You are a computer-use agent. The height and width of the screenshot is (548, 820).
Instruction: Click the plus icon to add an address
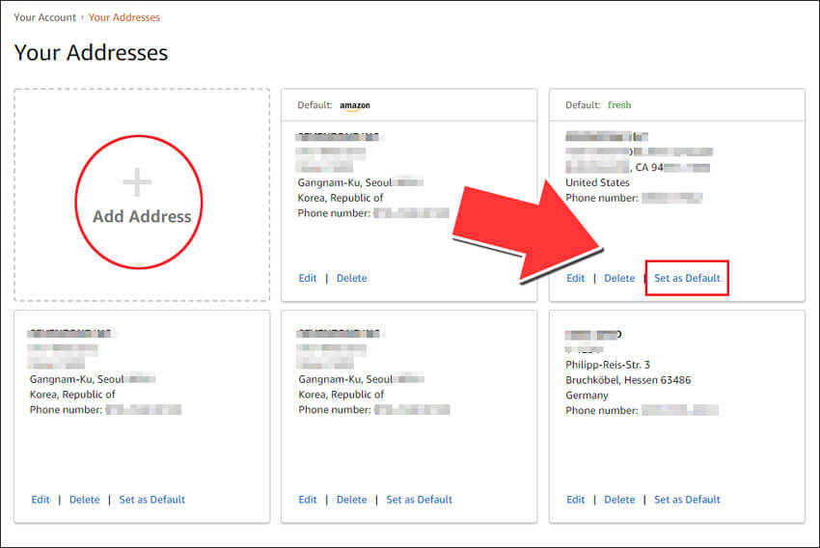(x=137, y=182)
